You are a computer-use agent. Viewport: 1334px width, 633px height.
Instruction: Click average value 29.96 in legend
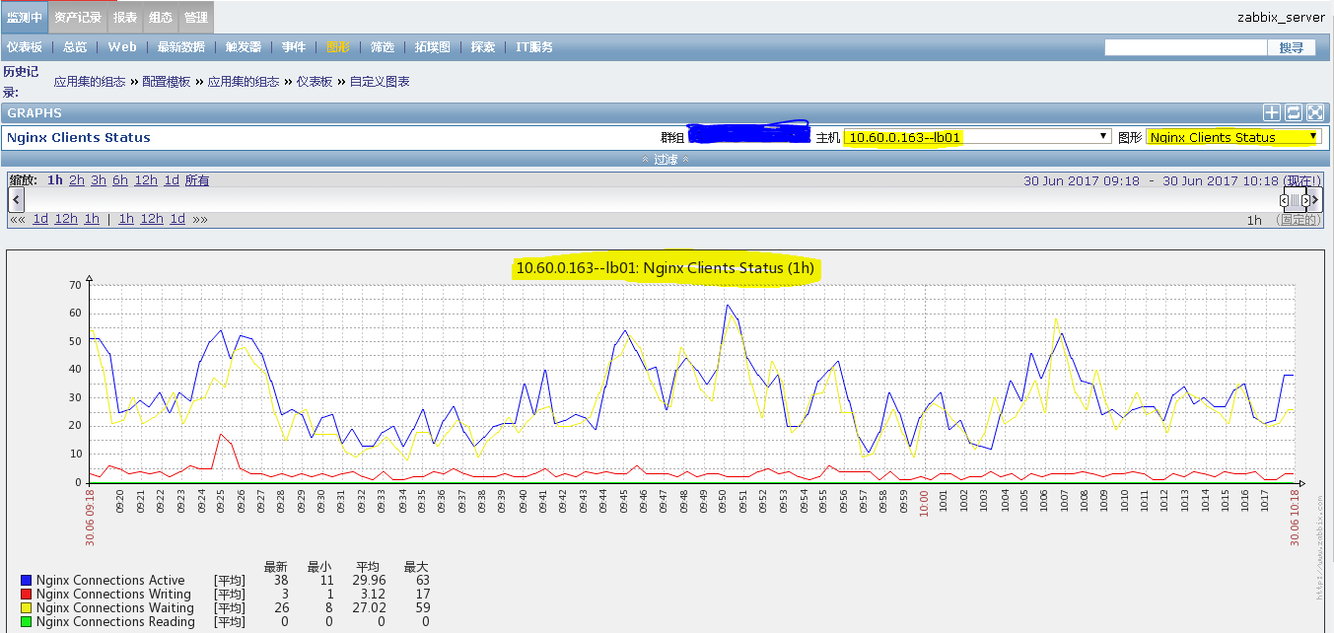pos(368,581)
